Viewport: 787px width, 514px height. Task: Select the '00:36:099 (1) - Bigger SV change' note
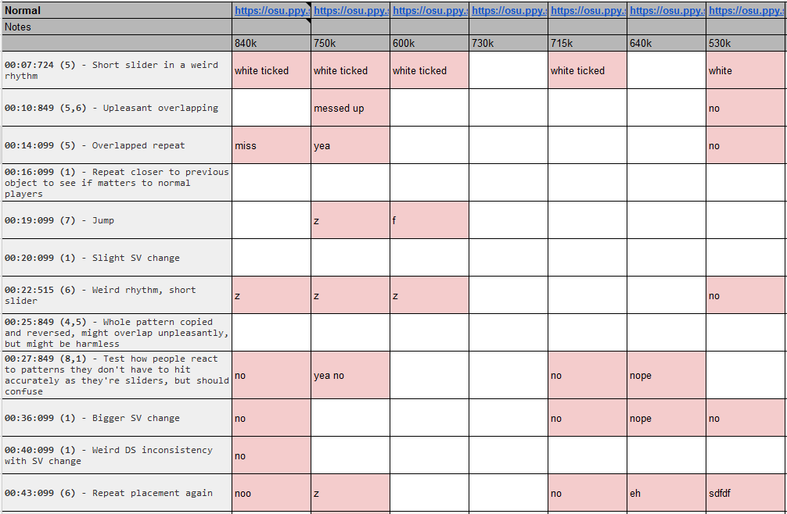[x=117, y=418]
